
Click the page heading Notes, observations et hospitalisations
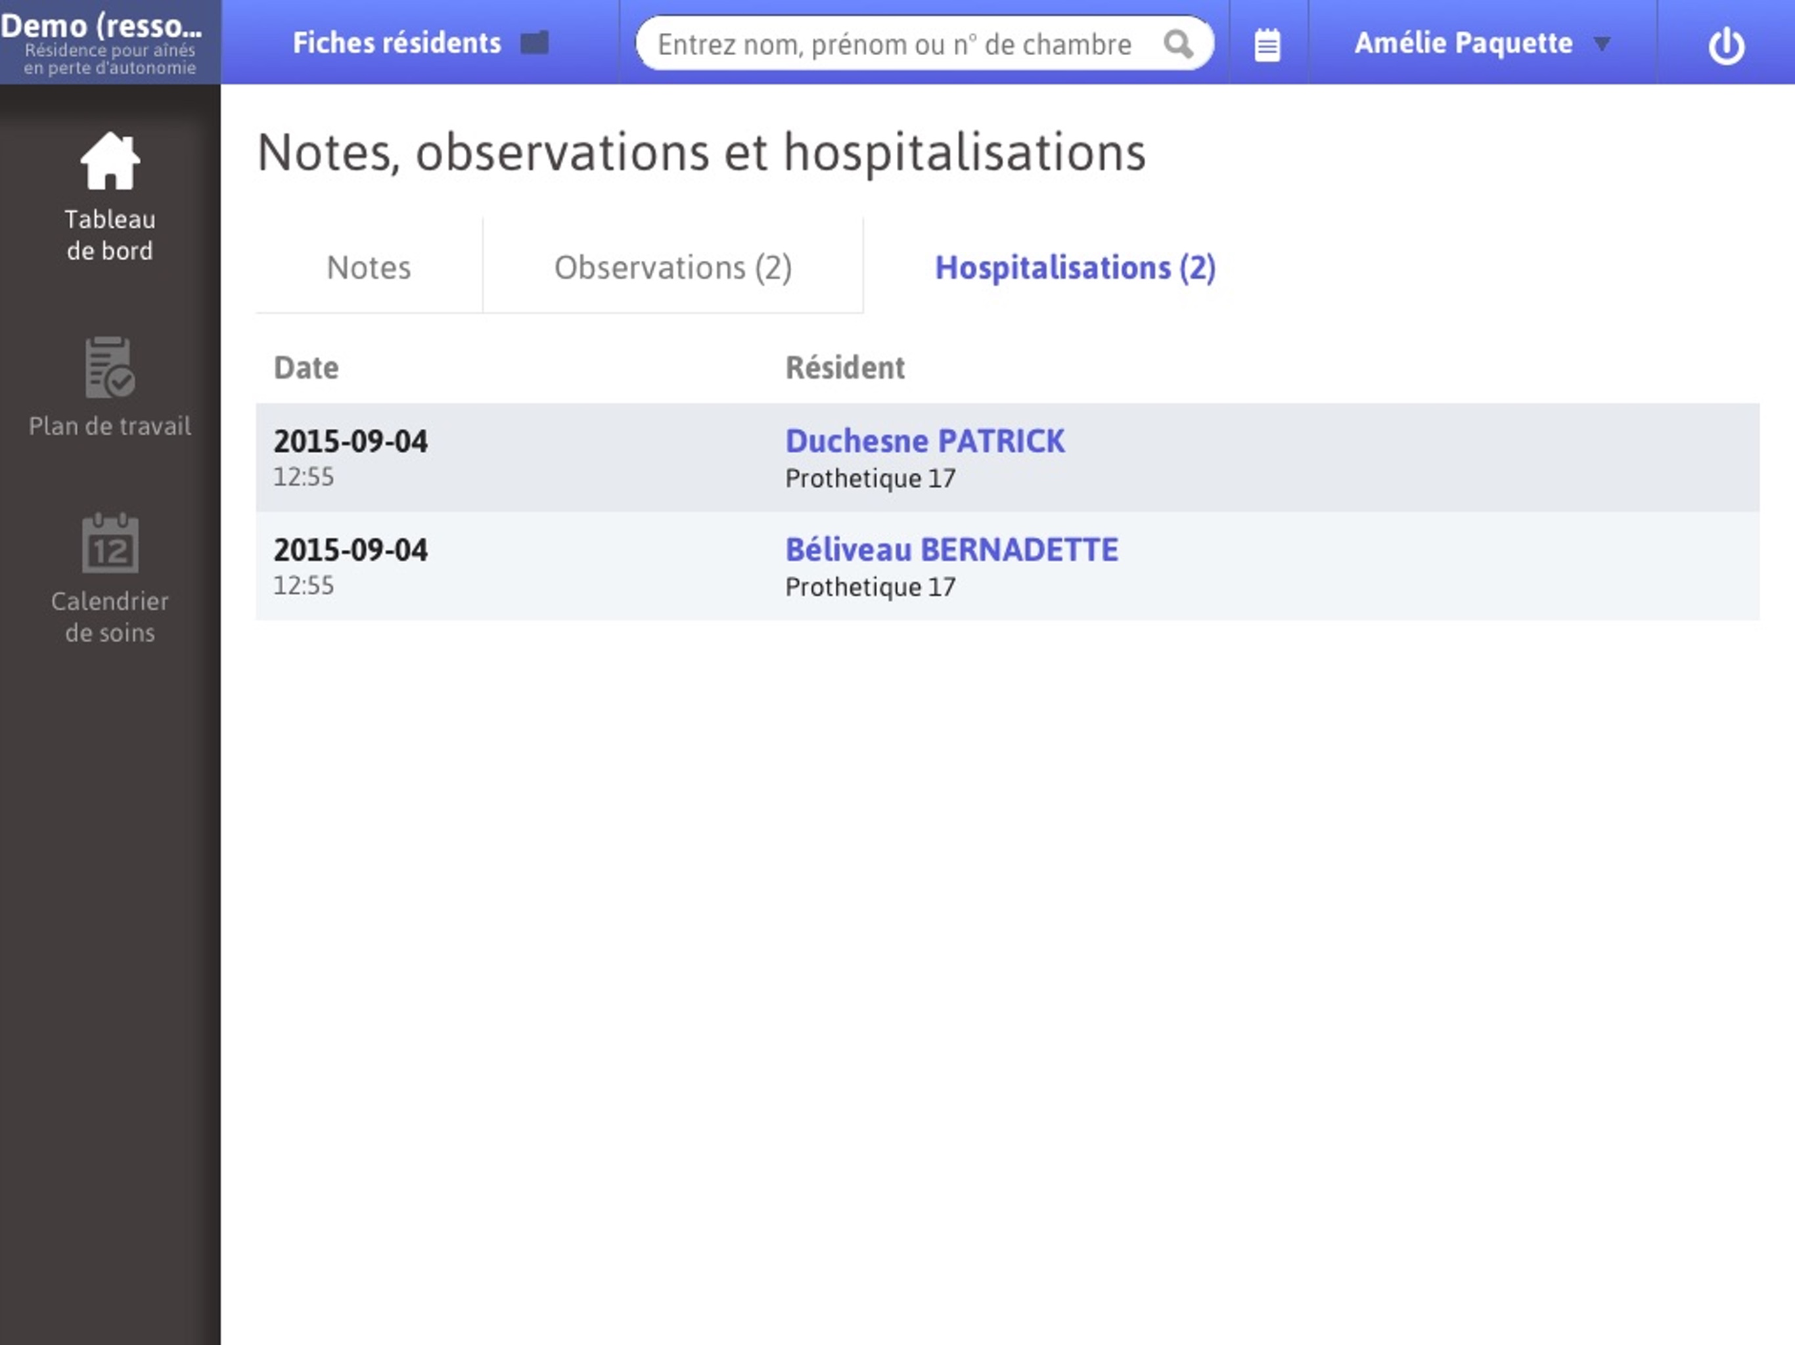(701, 152)
